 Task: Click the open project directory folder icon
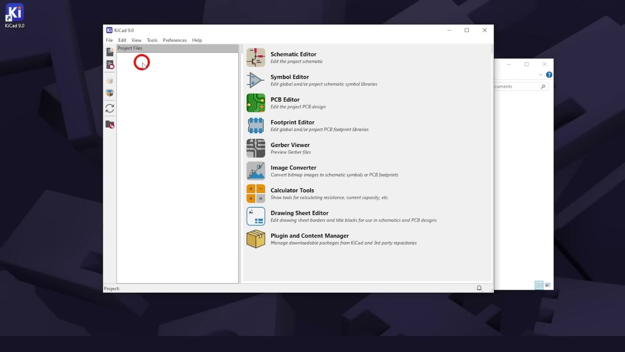tap(110, 125)
